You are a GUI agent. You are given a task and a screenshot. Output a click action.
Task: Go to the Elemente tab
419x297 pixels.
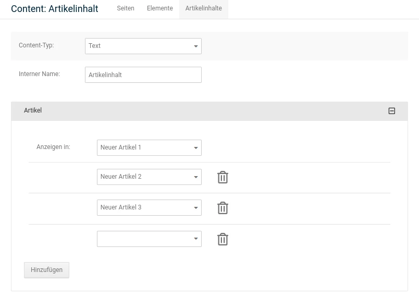[x=159, y=9]
